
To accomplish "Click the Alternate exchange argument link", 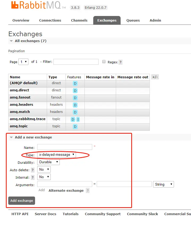I will tap(66, 191).
